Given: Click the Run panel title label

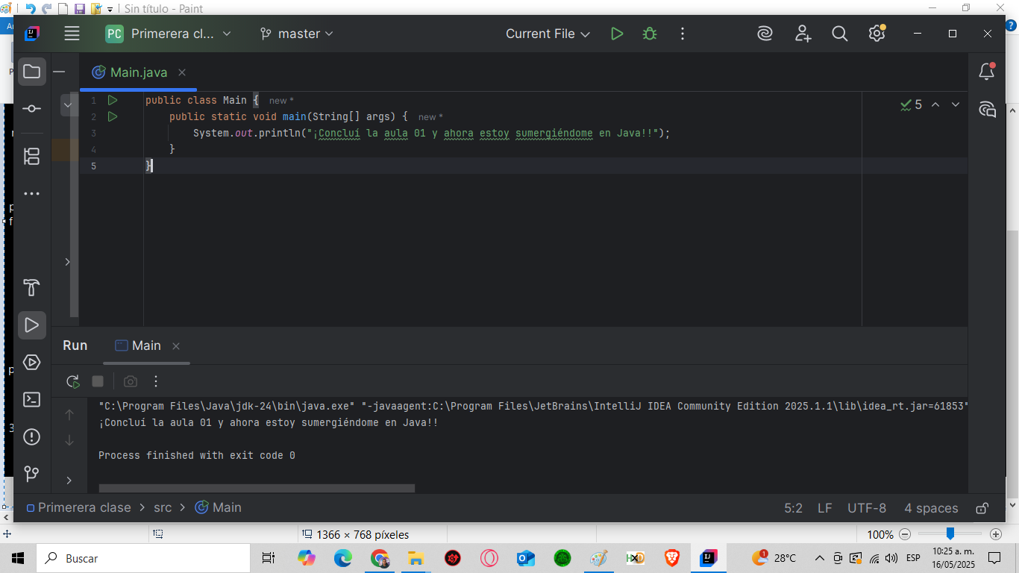Looking at the screenshot, I should [75, 345].
